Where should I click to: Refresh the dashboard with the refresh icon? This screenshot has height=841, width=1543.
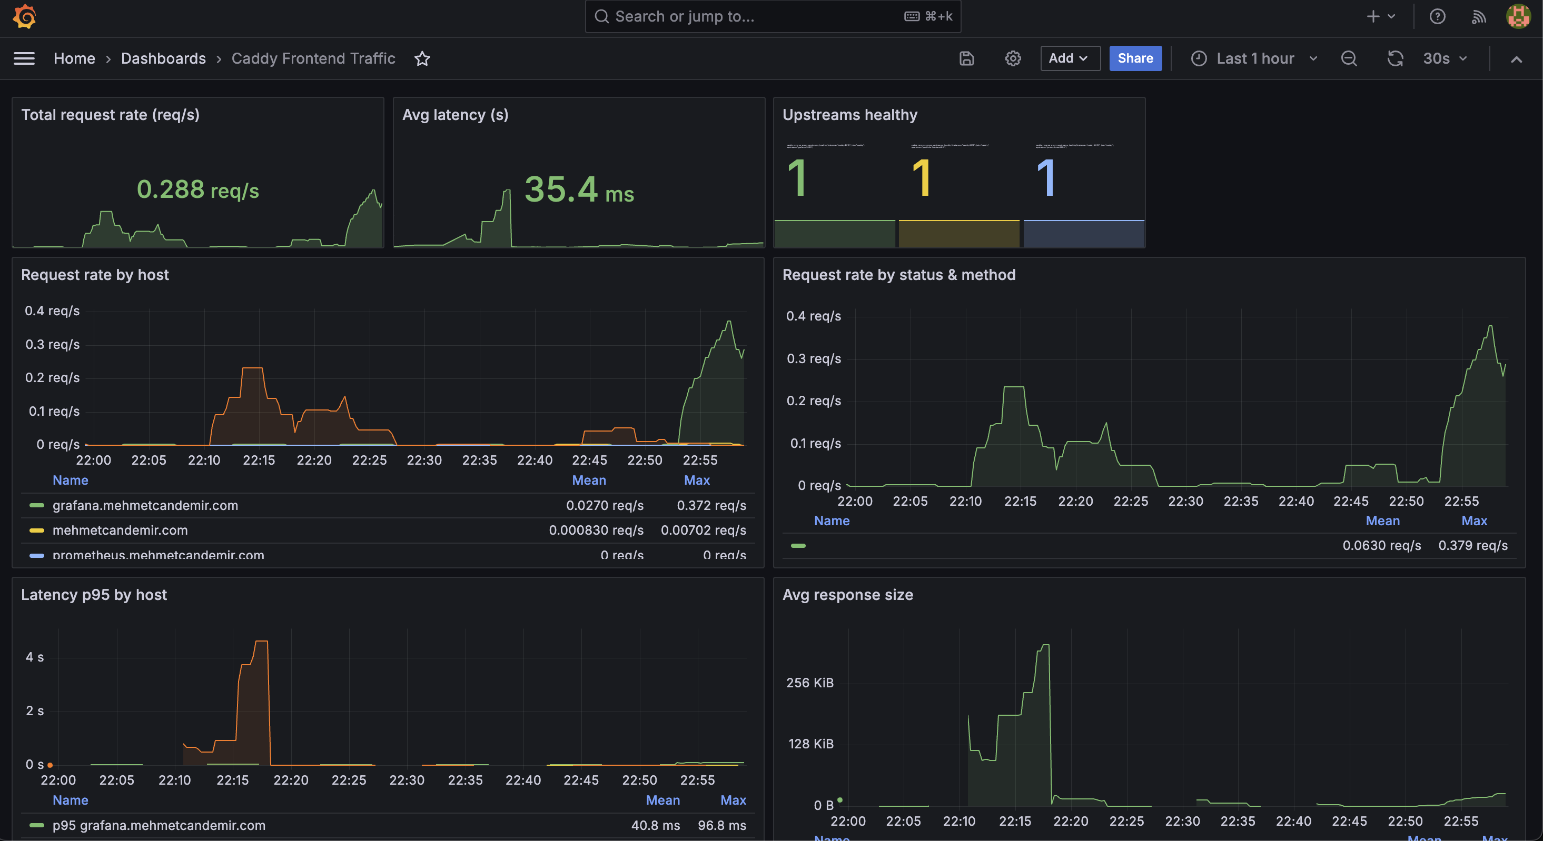click(x=1396, y=58)
